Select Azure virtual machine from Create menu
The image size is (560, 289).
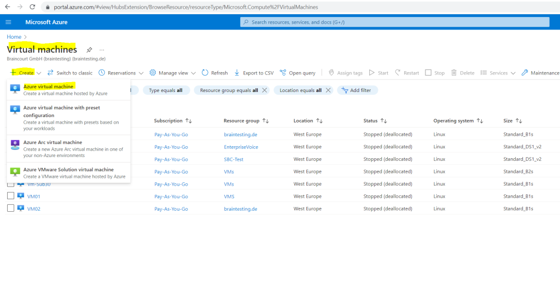coord(68,90)
